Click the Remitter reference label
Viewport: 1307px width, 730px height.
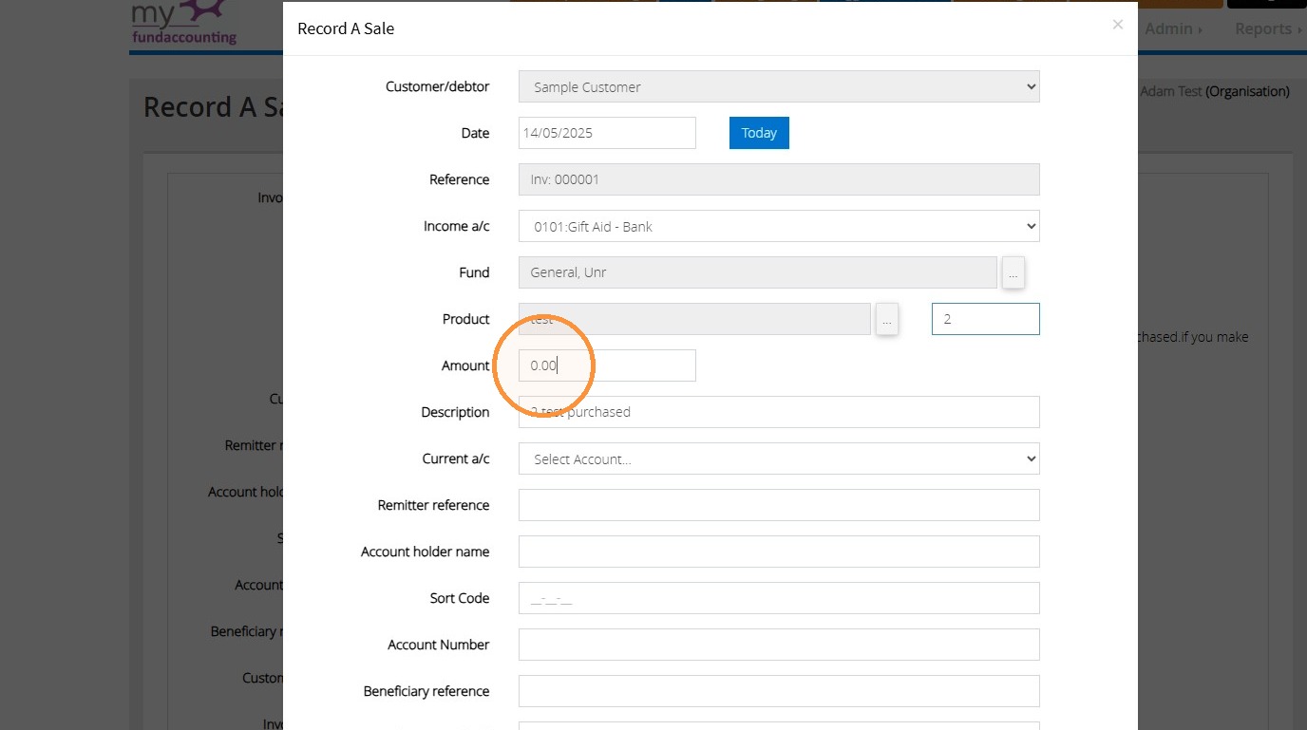pos(434,505)
